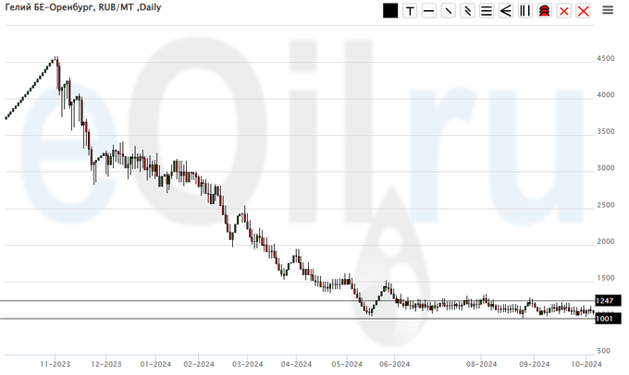Click the large red X clear-all icon

(x=583, y=11)
